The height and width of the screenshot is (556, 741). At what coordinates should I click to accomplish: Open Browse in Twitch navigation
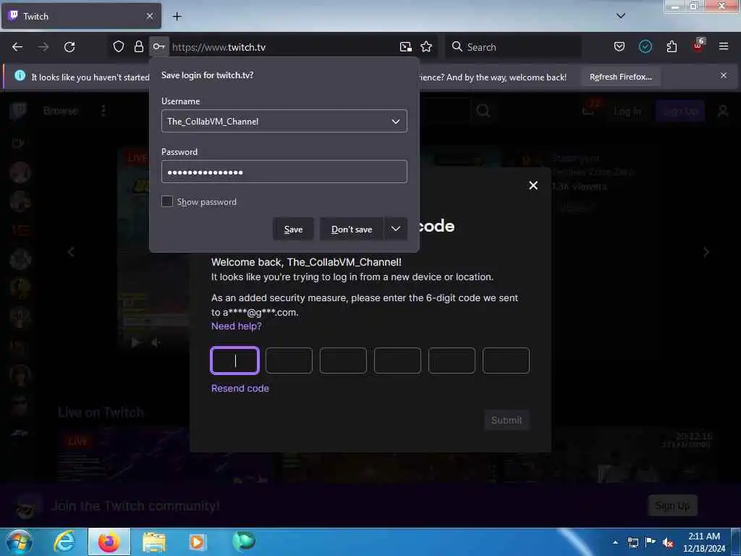click(x=61, y=111)
